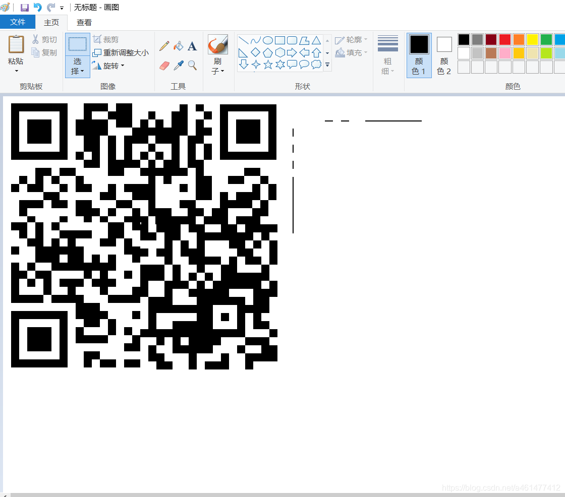Select the Polygon shape
565x497 pixels.
coord(304,40)
